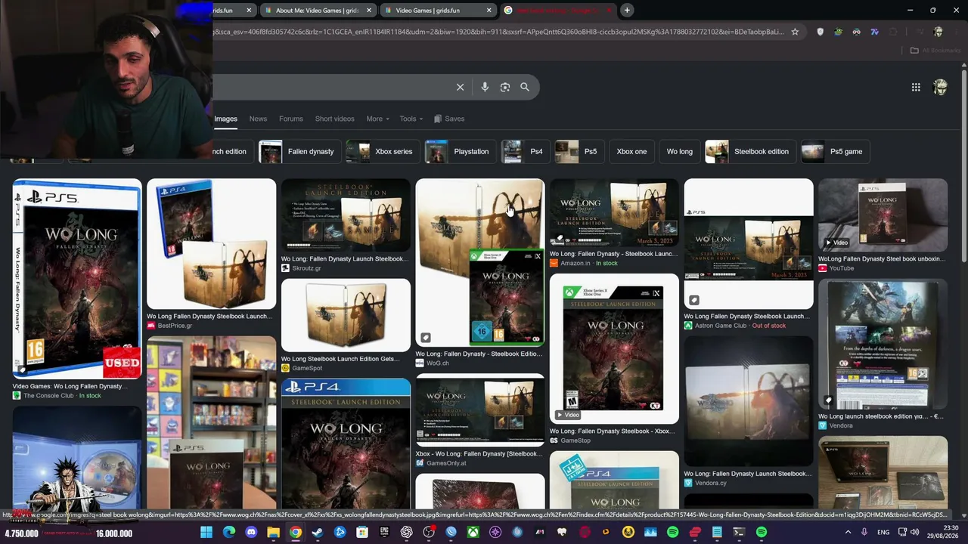Click the shield extension icon in Chrome toolbar
Viewport: 968px width, 544px height.
[820, 32]
